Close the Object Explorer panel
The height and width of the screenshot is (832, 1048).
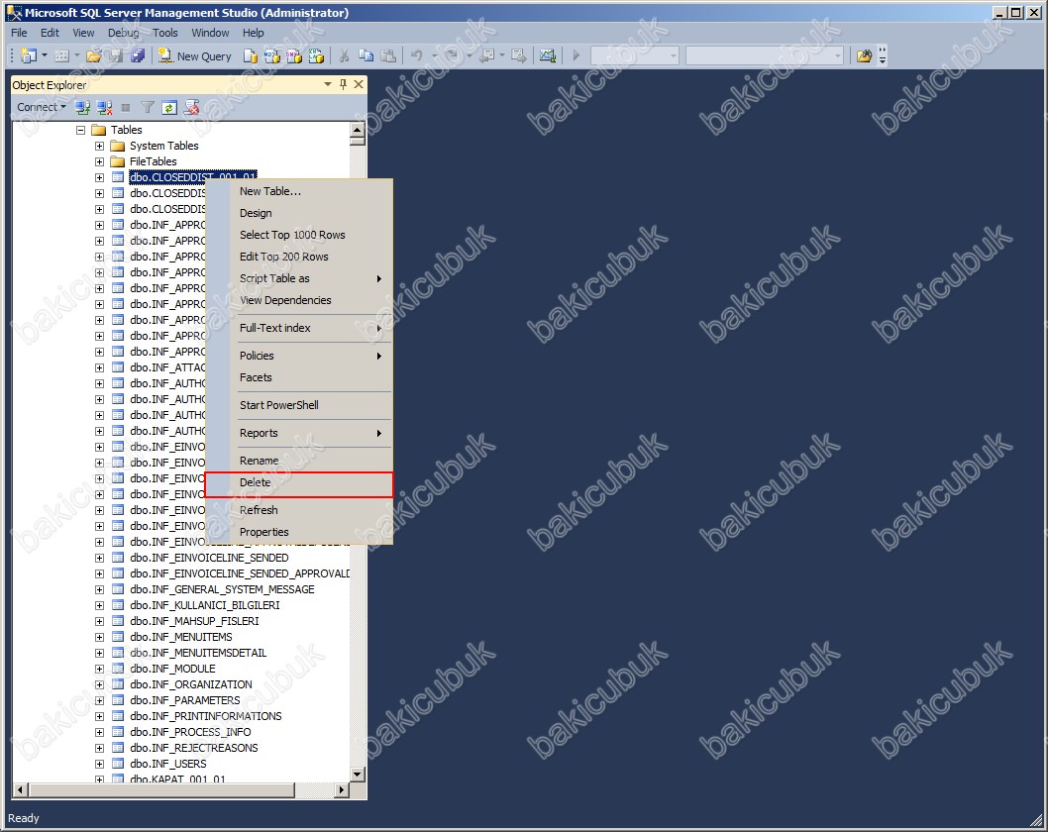tap(359, 84)
